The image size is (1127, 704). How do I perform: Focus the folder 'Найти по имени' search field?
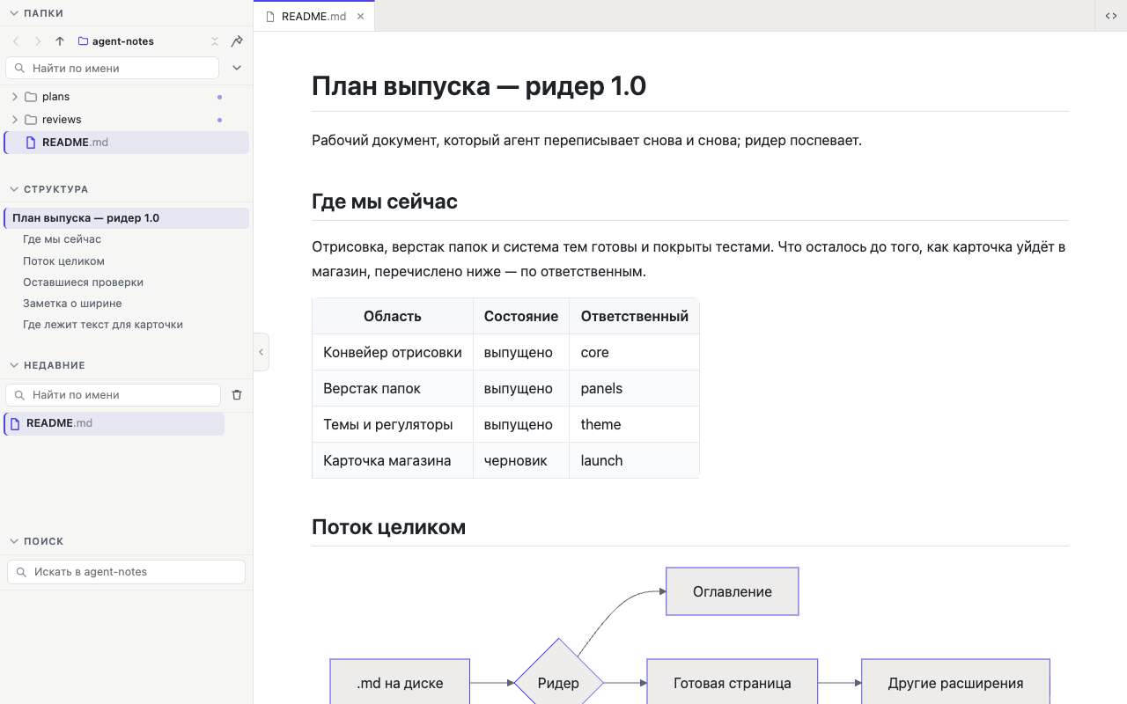112,68
